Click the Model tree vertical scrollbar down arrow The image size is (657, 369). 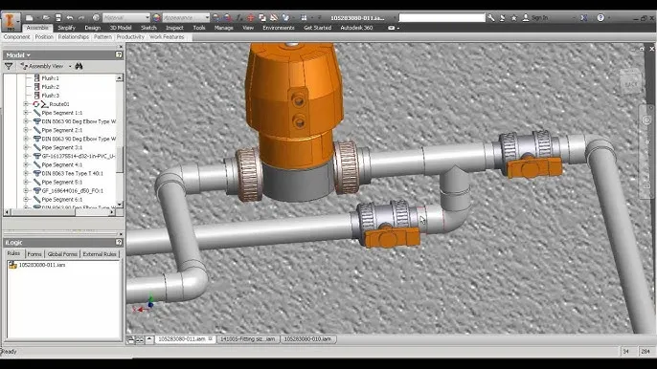click(120, 205)
